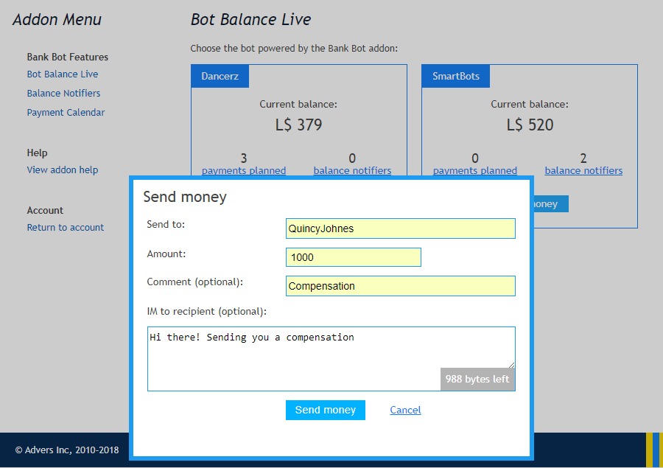Click Advers Inc copyright text in footer
663x468 pixels.
(67, 450)
